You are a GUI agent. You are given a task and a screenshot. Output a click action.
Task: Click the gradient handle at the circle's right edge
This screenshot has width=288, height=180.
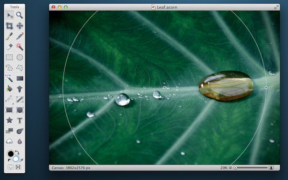point(266,88)
